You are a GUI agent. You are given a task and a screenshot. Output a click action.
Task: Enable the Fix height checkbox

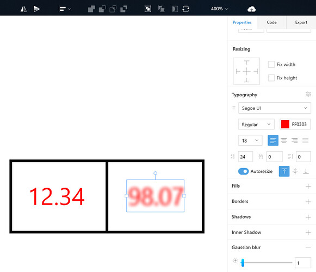[x=271, y=78]
